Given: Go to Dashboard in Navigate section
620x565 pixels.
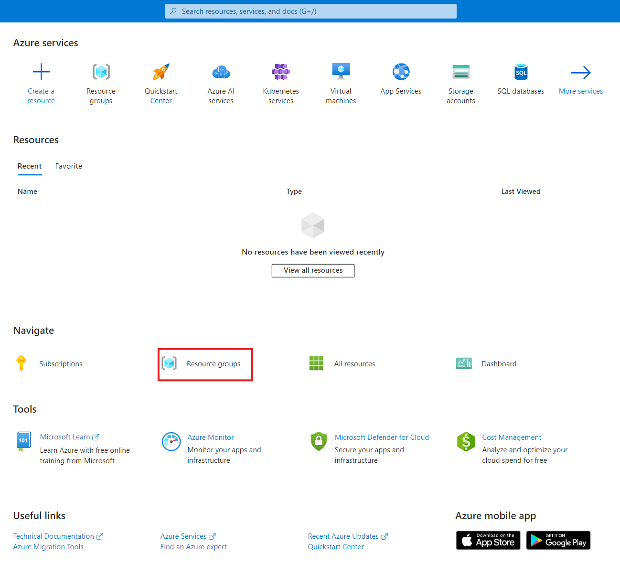Looking at the screenshot, I should pyautogui.click(x=499, y=364).
